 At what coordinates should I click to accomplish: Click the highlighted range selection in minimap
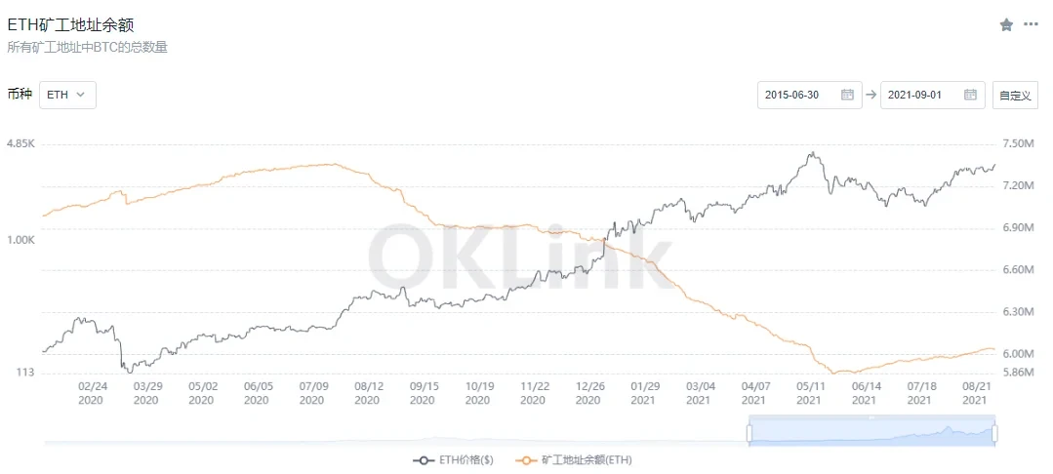(x=871, y=432)
